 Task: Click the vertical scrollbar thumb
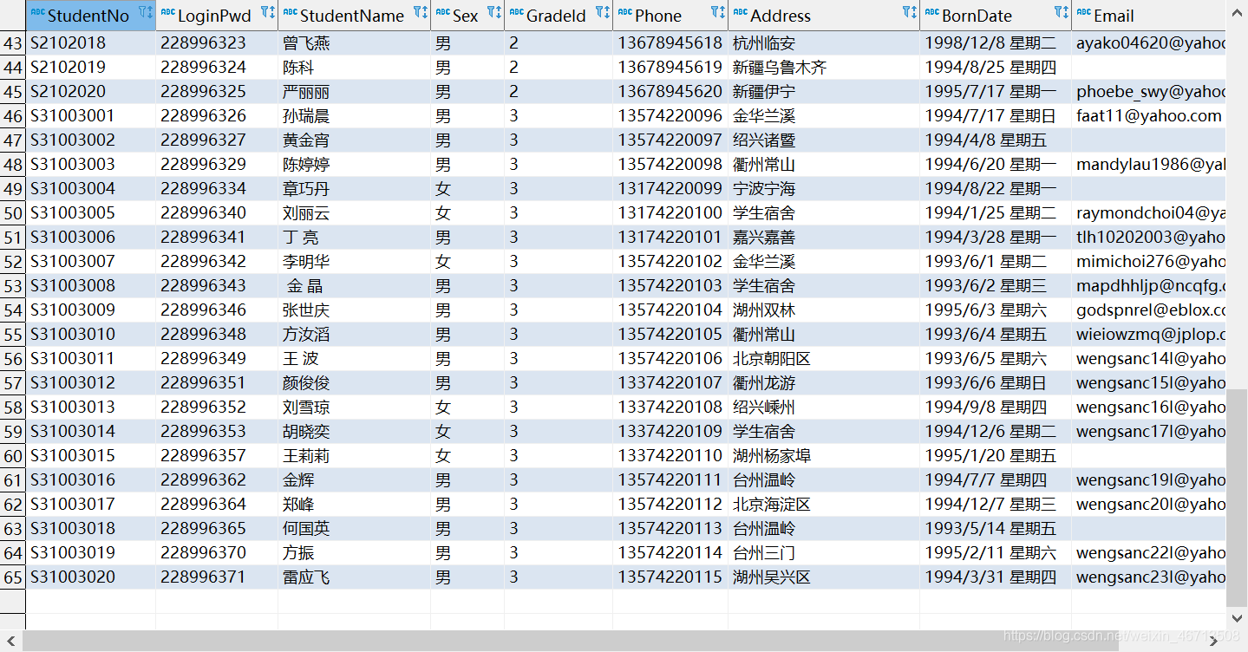(1237, 497)
